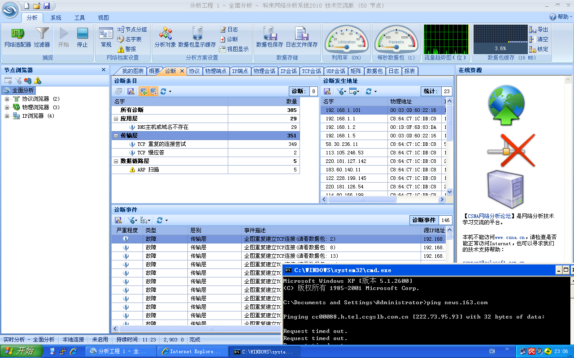Click the Network Adapter (网络适配器) icon

pos(17,37)
